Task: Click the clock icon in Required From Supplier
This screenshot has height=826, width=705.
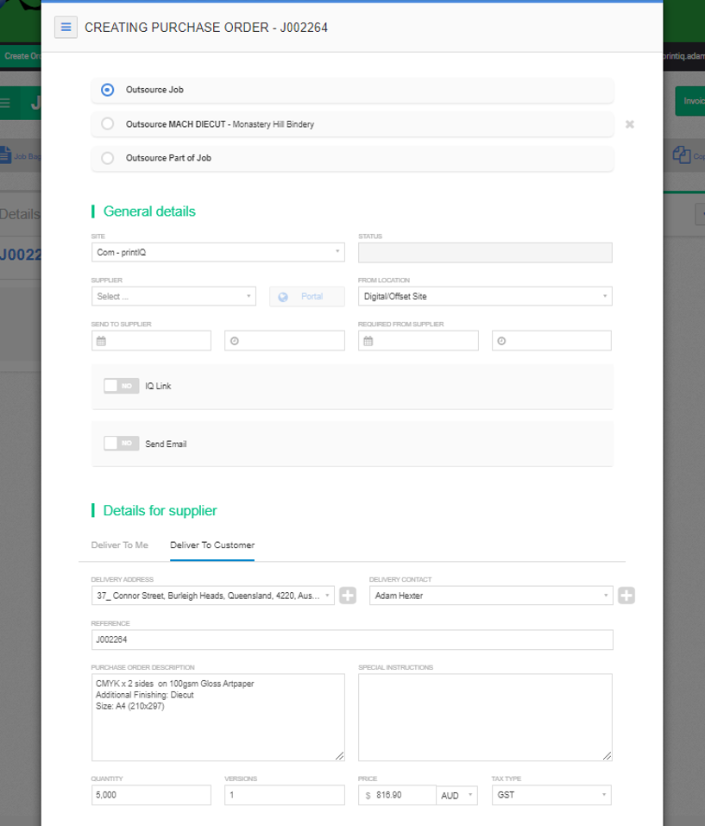Action: pyautogui.click(x=501, y=341)
